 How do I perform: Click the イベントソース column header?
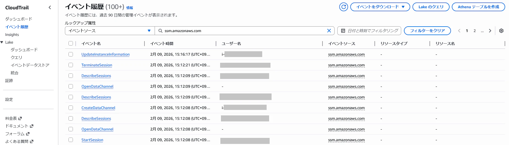(342, 43)
